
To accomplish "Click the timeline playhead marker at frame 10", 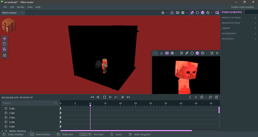I will click(x=90, y=105).
